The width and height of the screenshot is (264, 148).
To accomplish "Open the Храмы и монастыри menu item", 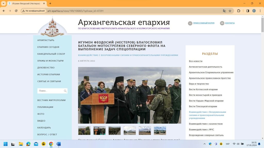I will (x=50, y=61).
